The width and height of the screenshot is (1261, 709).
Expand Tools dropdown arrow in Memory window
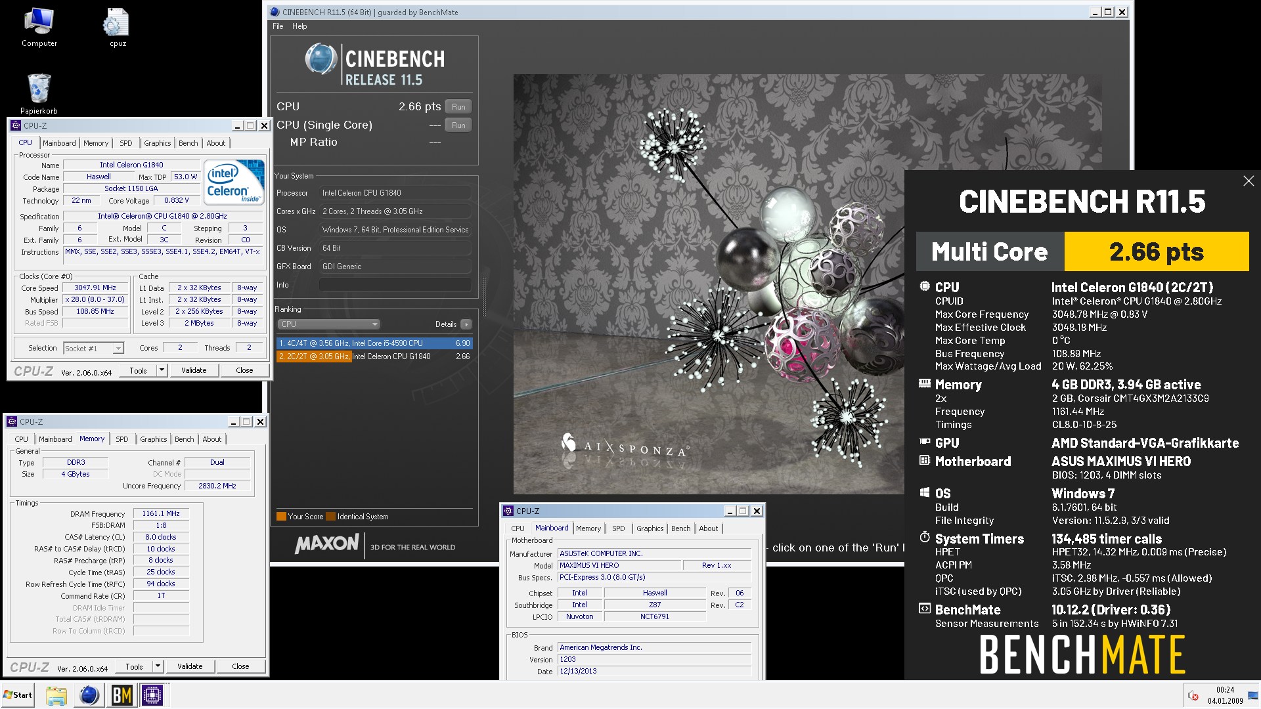(x=158, y=666)
